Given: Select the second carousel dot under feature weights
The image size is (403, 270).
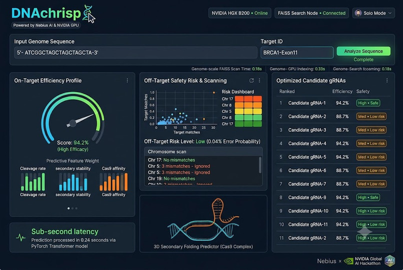Looking at the screenshot, I should (72, 208).
